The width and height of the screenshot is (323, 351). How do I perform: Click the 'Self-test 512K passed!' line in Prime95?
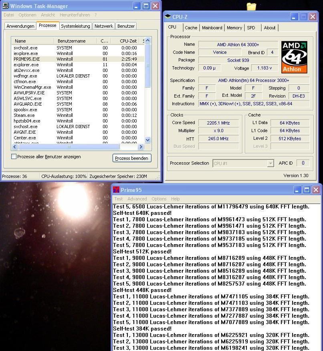142,252
